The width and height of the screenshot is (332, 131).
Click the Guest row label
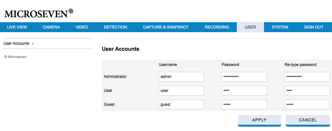click(109, 104)
